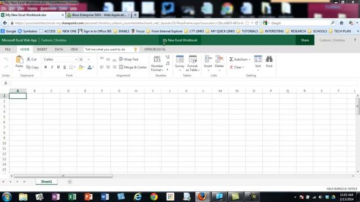Open the TUTORIALS bookmark folder
The width and height of the screenshot is (360, 202).
(x=247, y=31)
